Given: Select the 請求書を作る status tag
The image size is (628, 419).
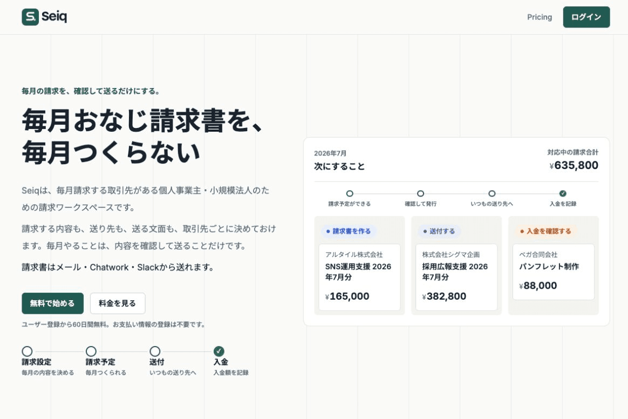Looking at the screenshot, I should [348, 231].
